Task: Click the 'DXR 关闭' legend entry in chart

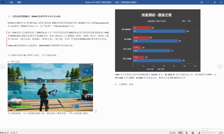Action: pos(160,69)
